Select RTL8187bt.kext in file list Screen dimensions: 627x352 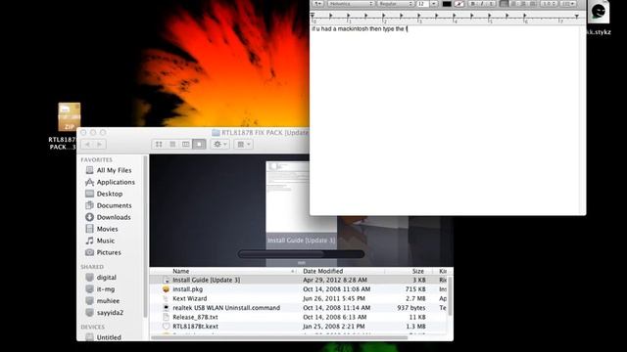pyautogui.click(x=299, y=326)
